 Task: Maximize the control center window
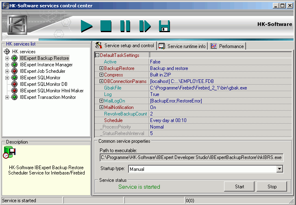283,6
